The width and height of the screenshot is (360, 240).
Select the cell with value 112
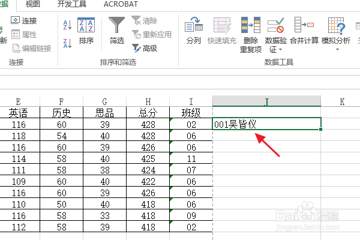[20, 227]
